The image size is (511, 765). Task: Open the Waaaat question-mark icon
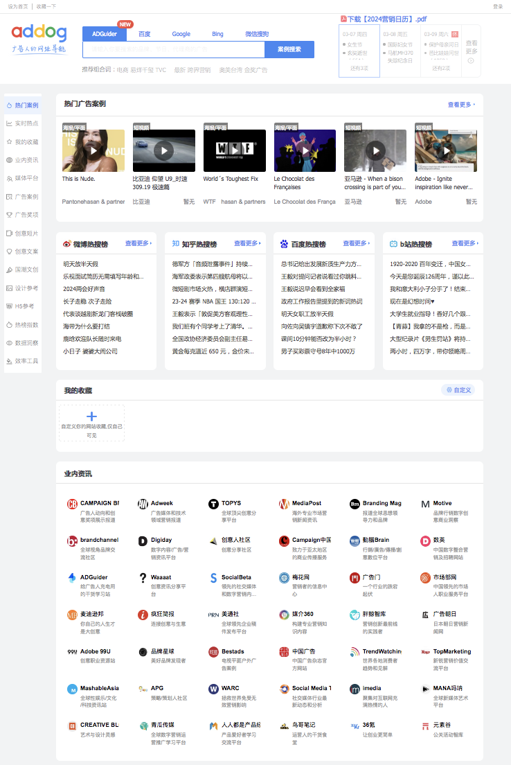pos(143,578)
